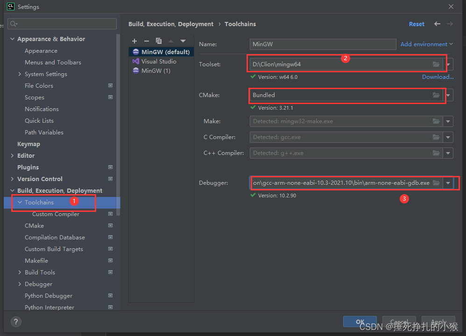Screen dimensions: 466x336
Task: Click the project-level icon beside Python Debugger
Action: click(111, 295)
